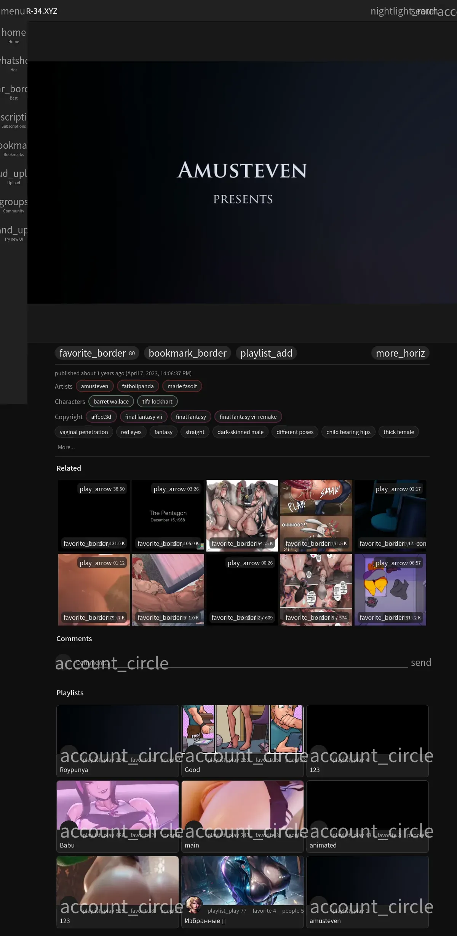This screenshot has height=936, width=457.
Task: Go to Home in the sidebar
Action: click(14, 35)
